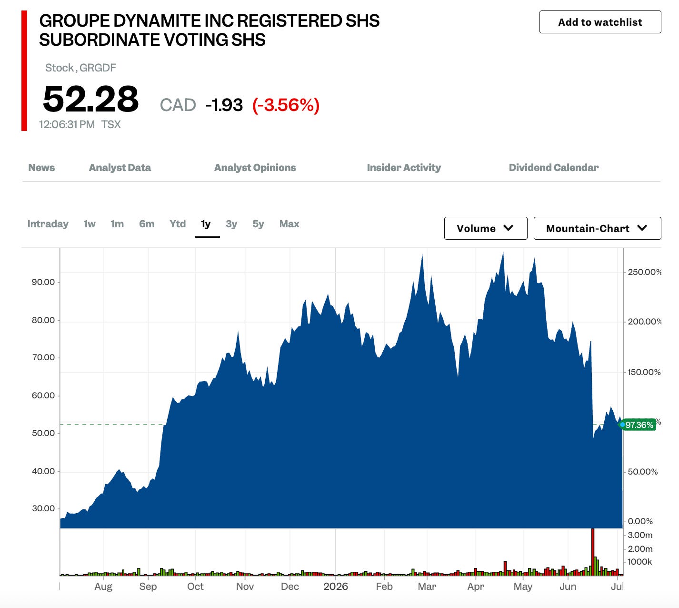Screen dimensions: 679x608
Task: Switch chart range to 1w
Action: (x=90, y=224)
